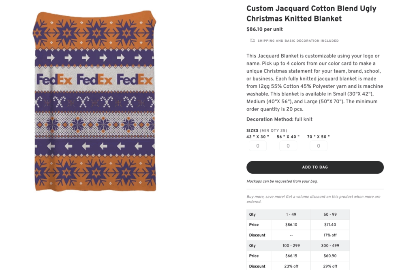Click the ADD TO BAG button
The width and height of the screenshot is (415, 270).
[x=315, y=167]
